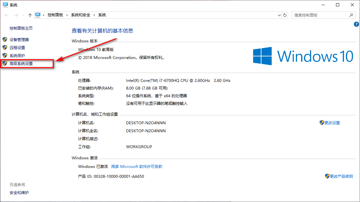Open 高级系统设置 link
Image resolution: width=360 pixels, height=202 pixels.
21,63
